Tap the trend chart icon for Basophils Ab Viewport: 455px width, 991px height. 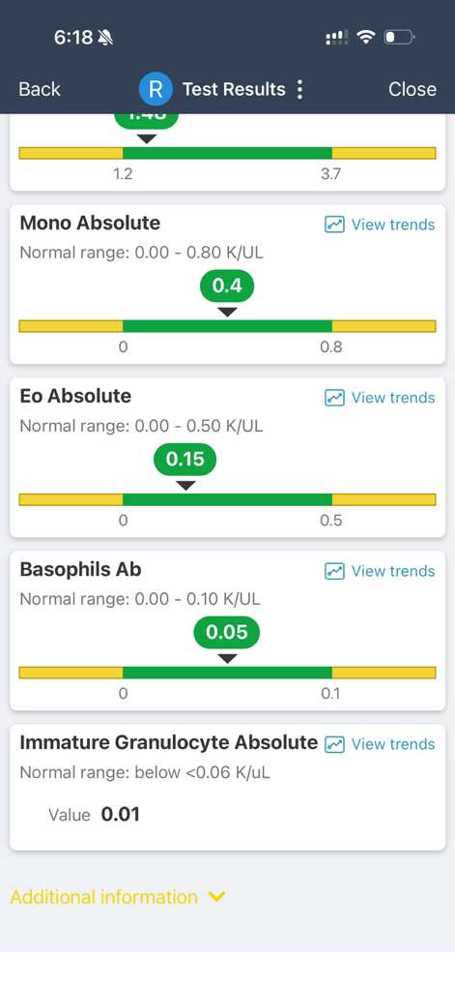pyautogui.click(x=334, y=571)
